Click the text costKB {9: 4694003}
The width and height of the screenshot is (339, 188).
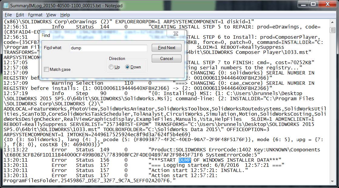click(68, 145)
